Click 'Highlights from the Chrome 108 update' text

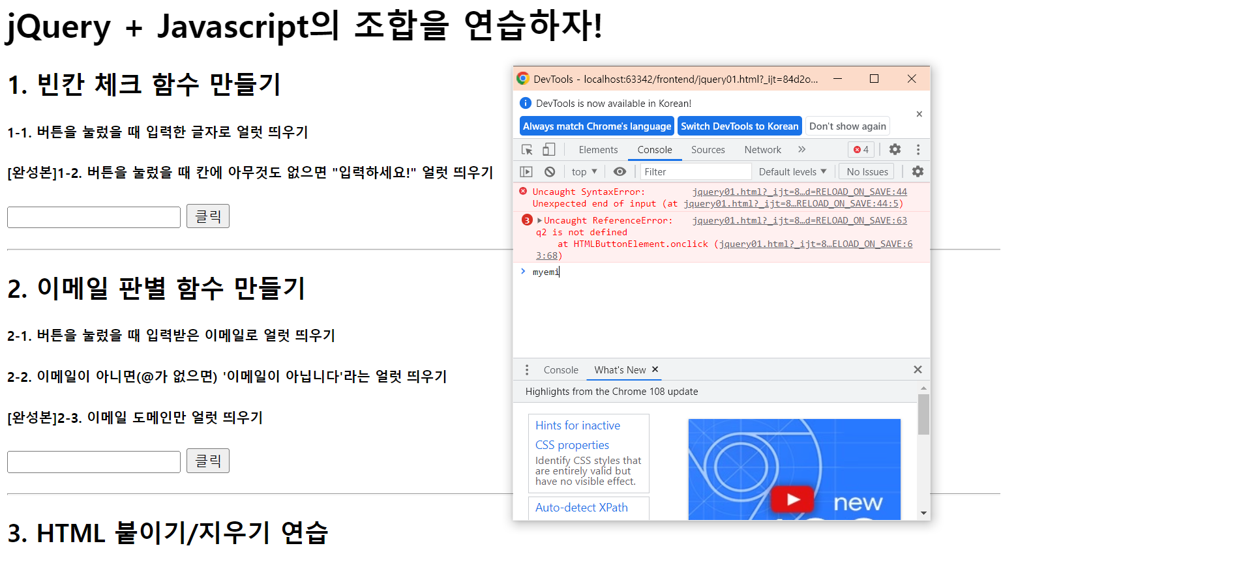pos(612,392)
